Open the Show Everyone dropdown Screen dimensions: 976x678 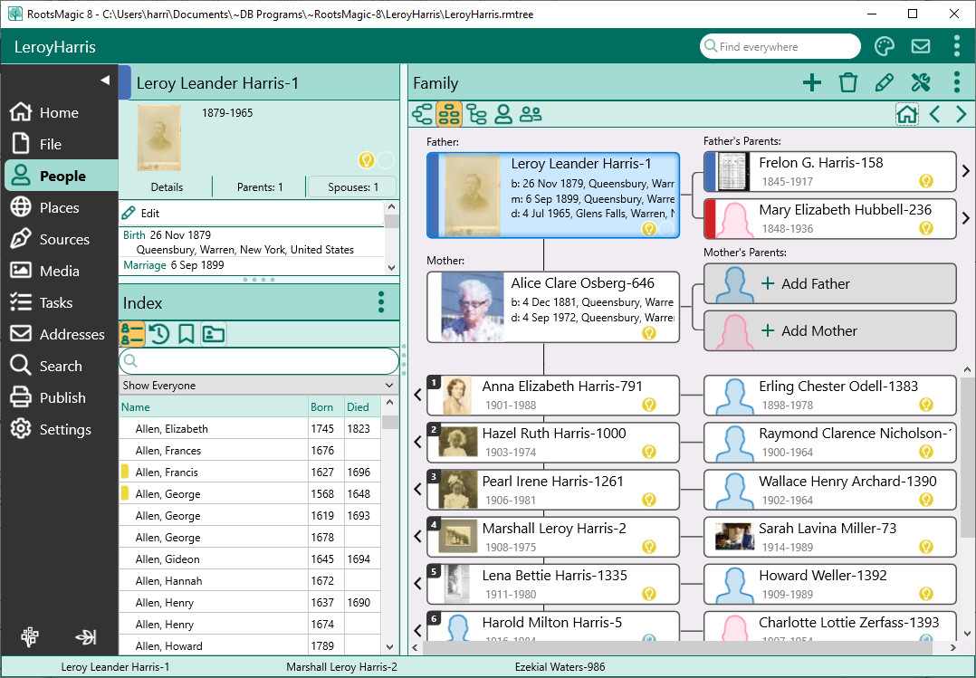[x=258, y=386]
